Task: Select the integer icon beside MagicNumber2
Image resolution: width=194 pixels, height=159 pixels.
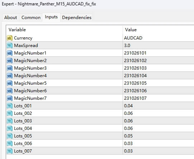Action: tap(10, 61)
